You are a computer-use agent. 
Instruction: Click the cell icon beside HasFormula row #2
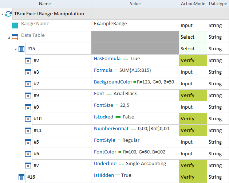pos(28,61)
